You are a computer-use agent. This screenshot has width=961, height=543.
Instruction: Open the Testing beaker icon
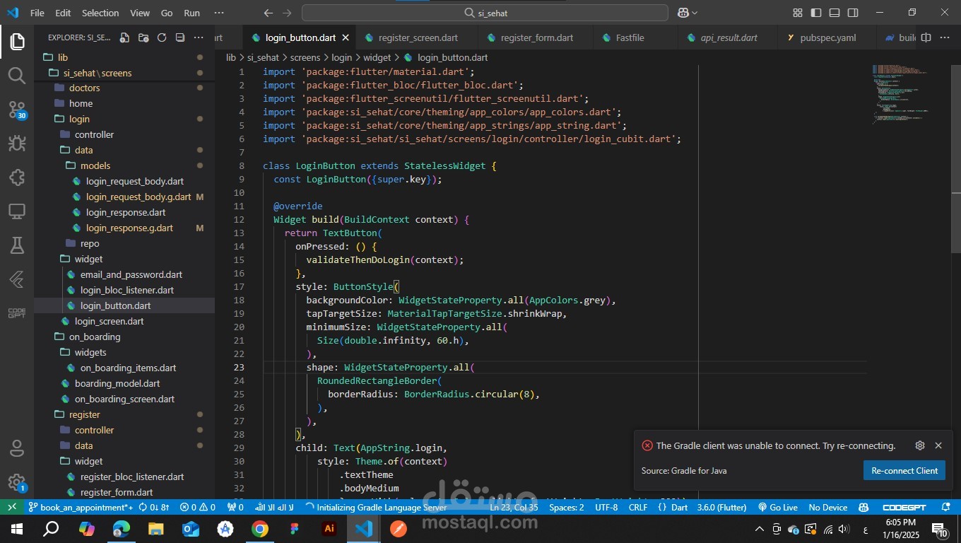point(17,245)
